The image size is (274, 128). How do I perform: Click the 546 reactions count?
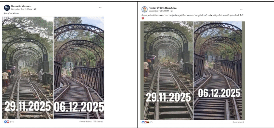point(12,122)
